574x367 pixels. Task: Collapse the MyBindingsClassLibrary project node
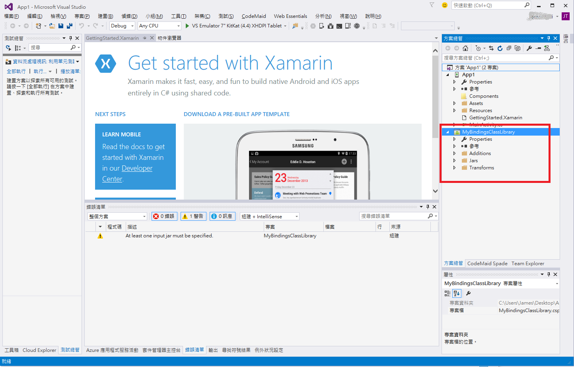click(x=448, y=132)
